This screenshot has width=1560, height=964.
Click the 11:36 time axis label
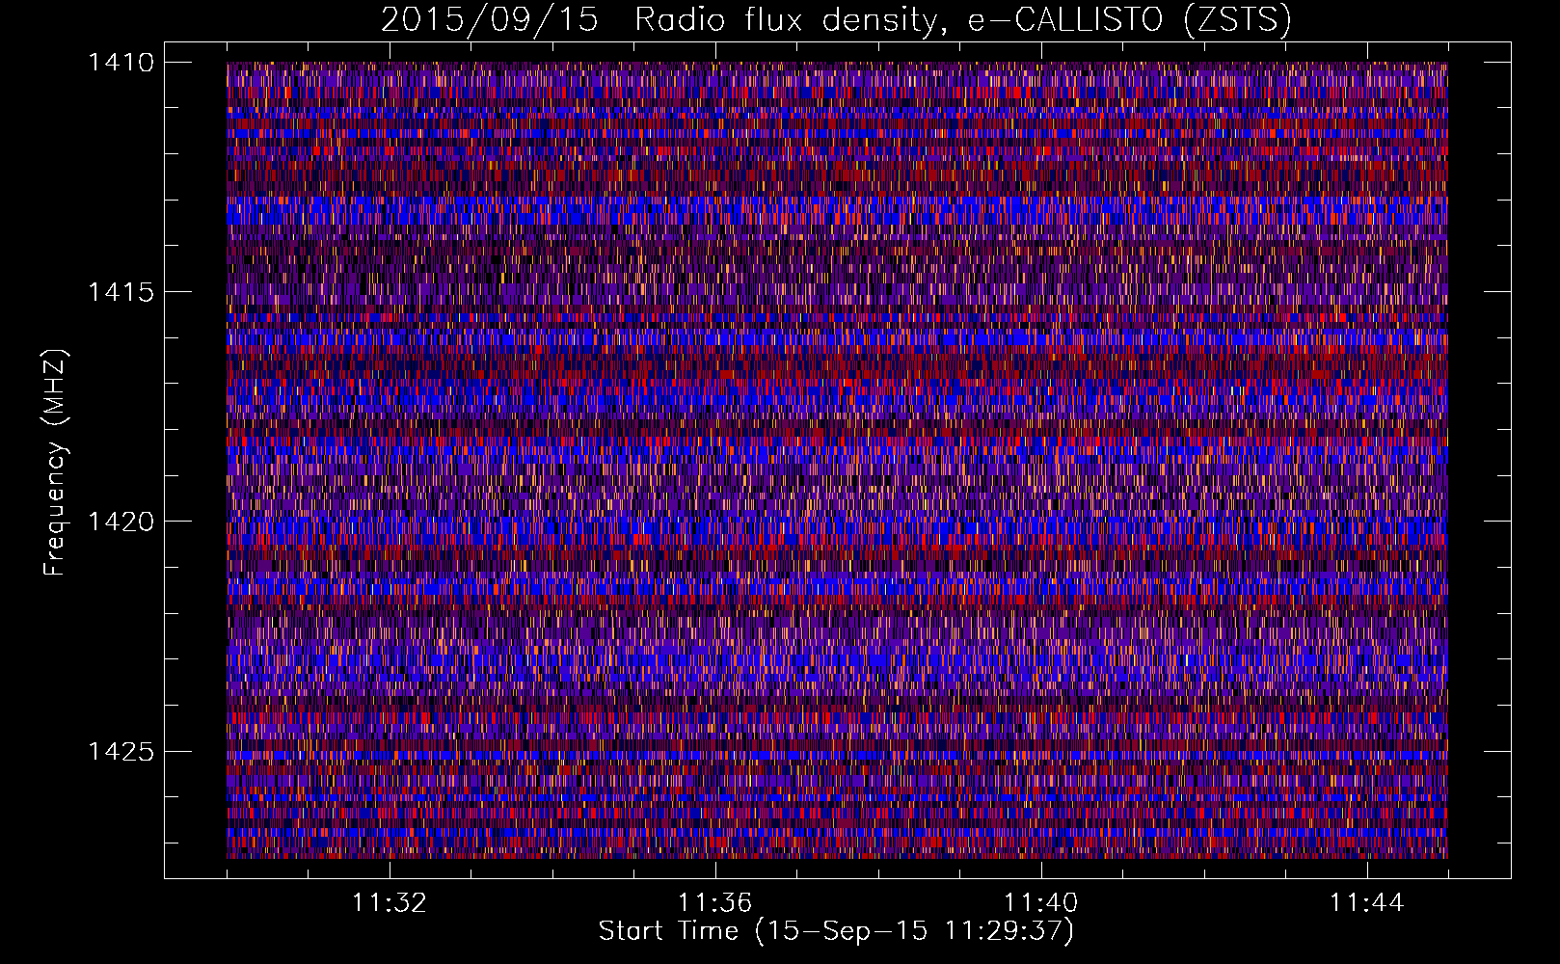point(715,903)
